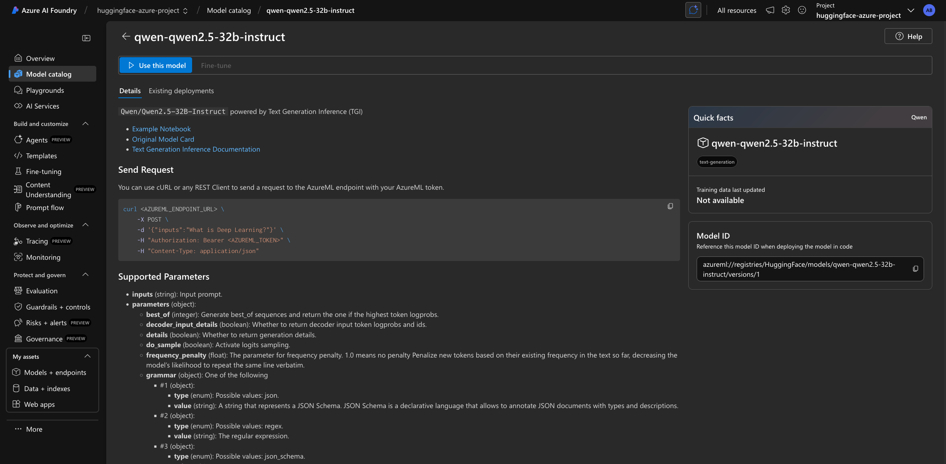The width and height of the screenshot is (946, 464).
Task: Open Tracing under Observe and optimize
Action: (37, 241)
